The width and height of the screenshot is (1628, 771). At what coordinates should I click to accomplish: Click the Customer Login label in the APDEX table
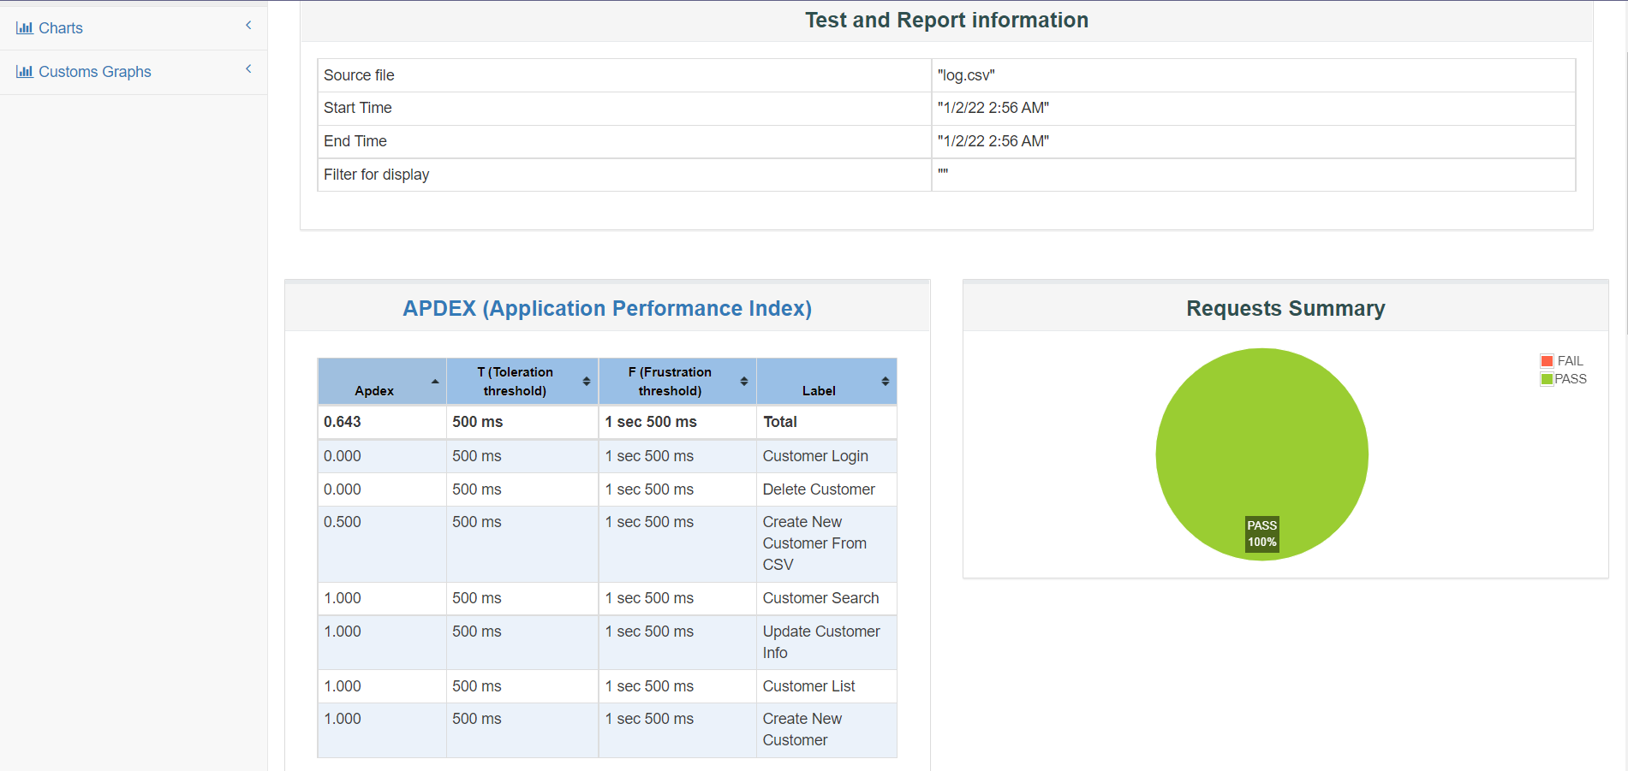pos(814,456)
